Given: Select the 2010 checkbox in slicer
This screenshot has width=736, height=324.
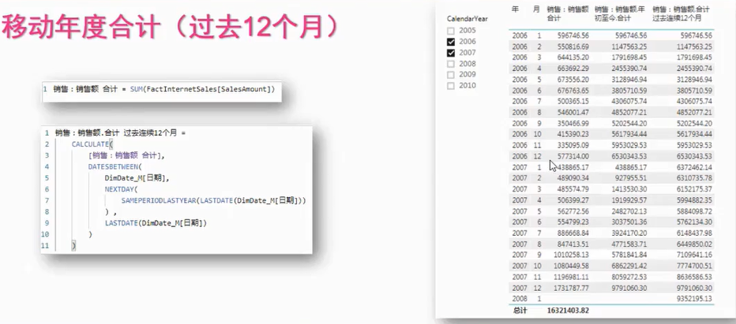Looking at the screenshot, I should (451, 86).
